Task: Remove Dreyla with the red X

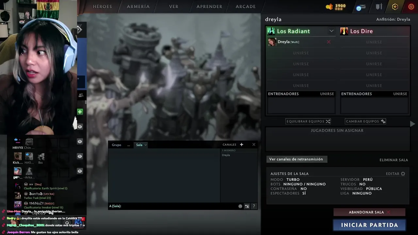Action: 329,42
